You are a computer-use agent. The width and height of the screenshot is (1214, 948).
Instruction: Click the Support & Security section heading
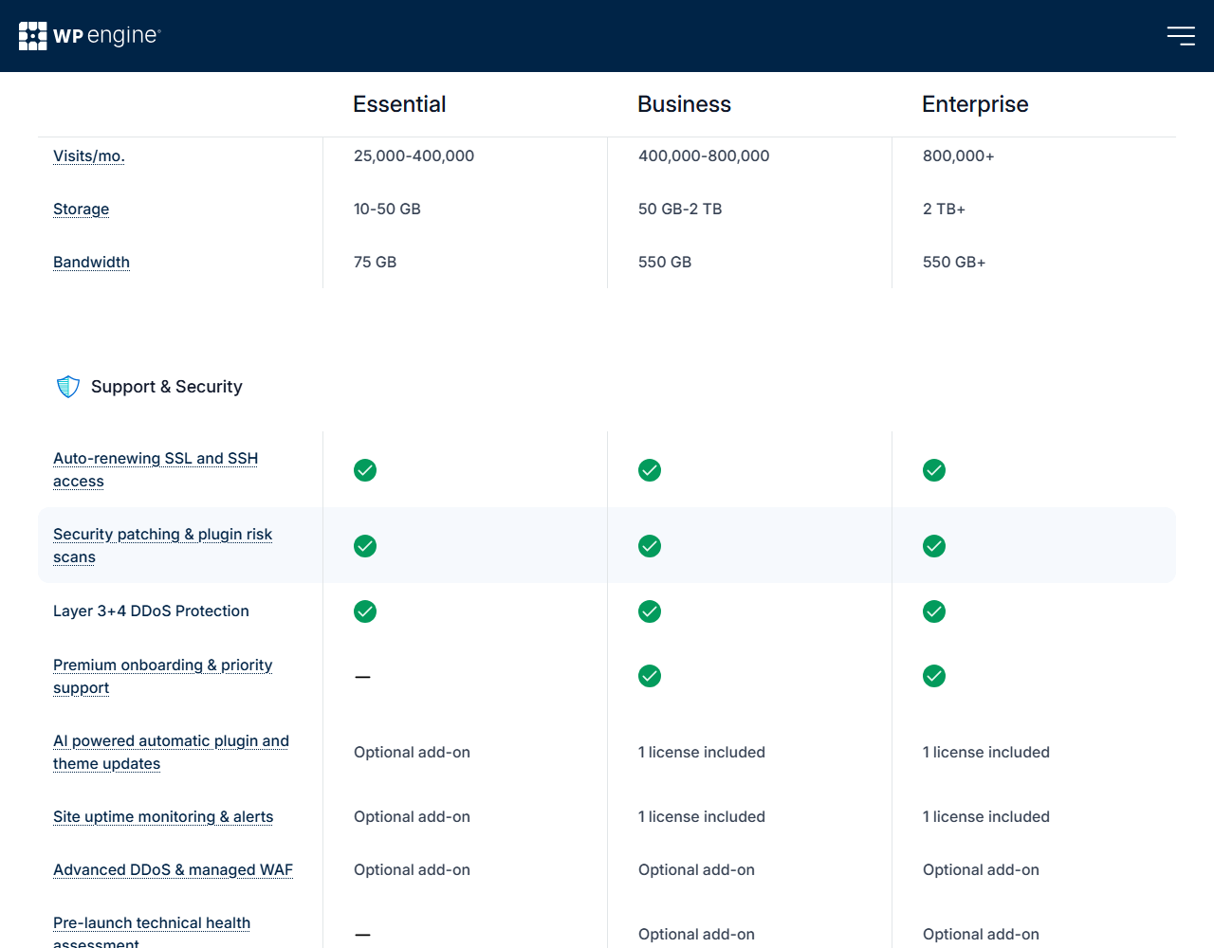click(x=167, y=387)
